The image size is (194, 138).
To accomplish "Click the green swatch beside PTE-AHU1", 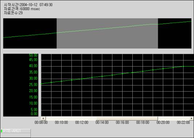I will coord(1,131).
